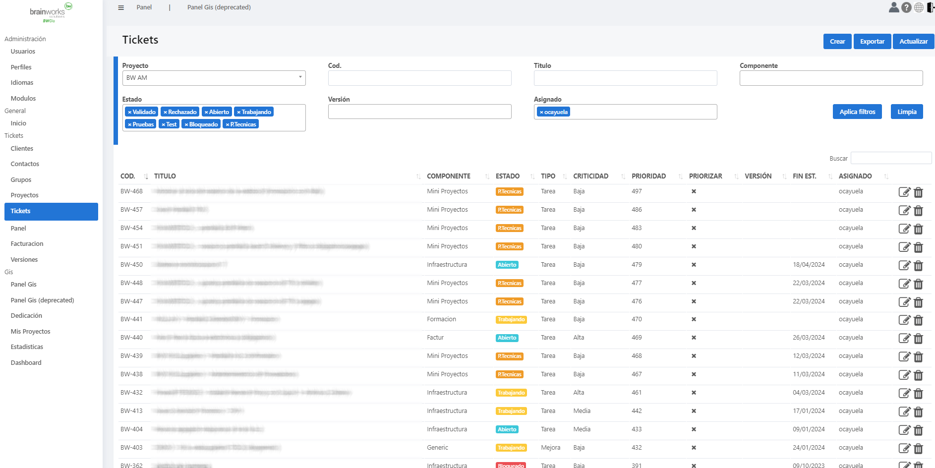
Task: Open Dashboard in the sidebar
Action: [x=26, y=363]
